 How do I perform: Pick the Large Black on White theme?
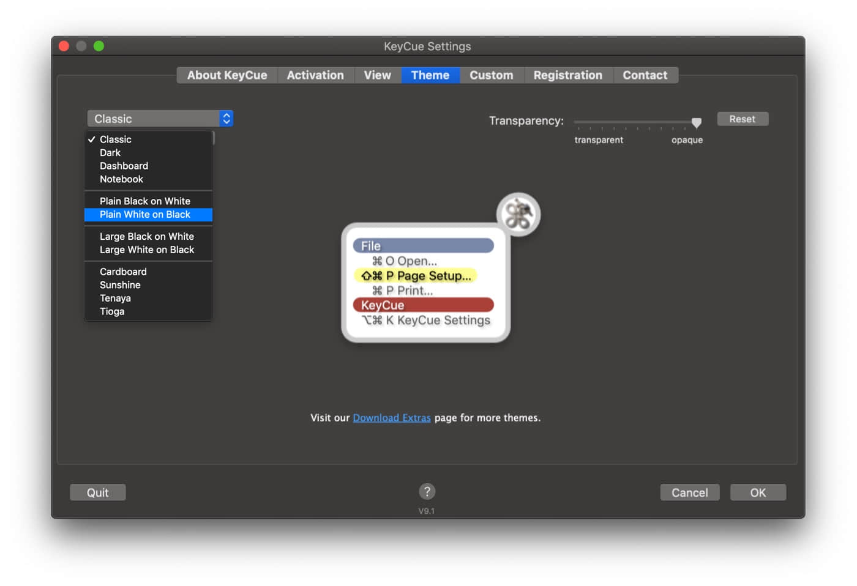click(x=147, y=237)
